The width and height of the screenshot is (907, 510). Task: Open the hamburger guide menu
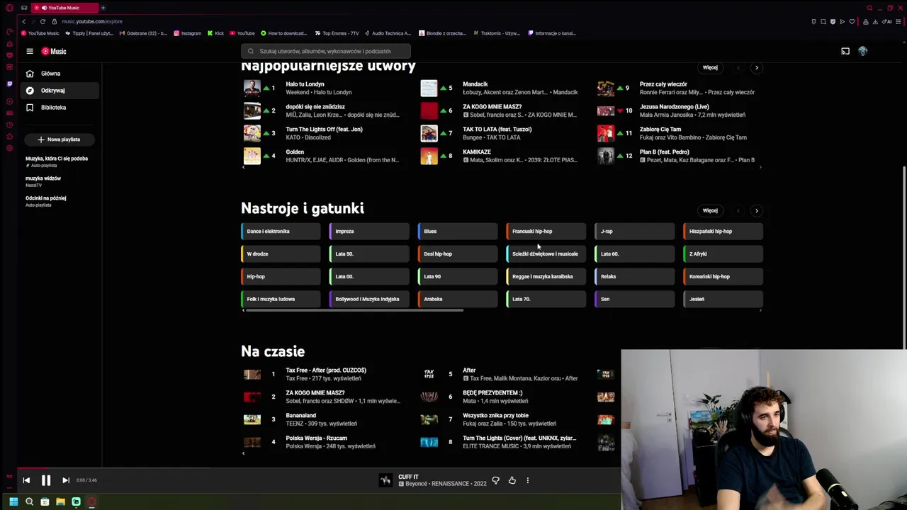[x=30, y=51]
